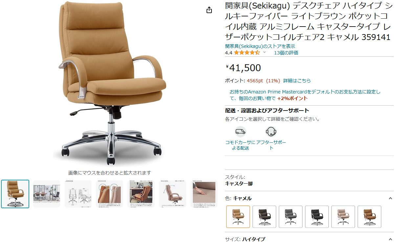
Task: Select the dark brown chair swatch
Action: [x=264, y=217]
